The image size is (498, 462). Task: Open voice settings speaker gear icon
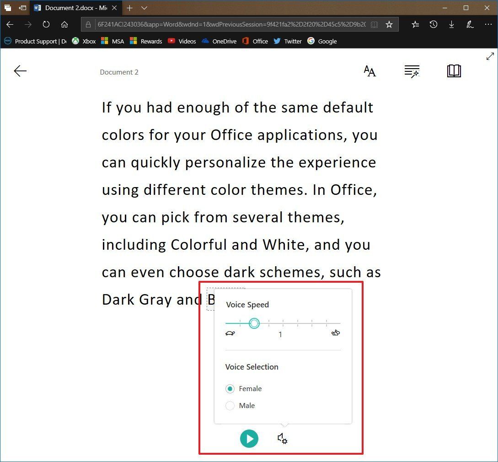point(282,439)
